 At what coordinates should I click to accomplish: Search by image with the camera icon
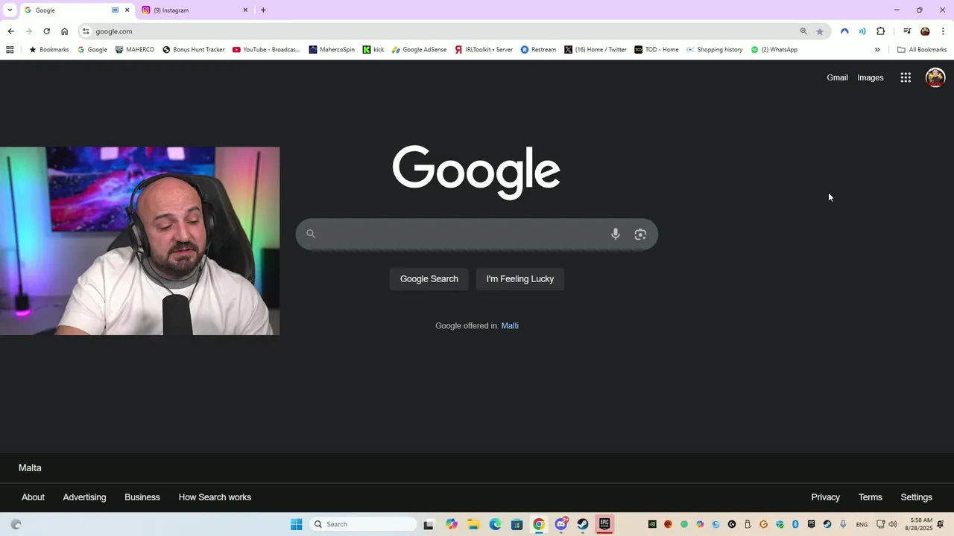point(640,234)
